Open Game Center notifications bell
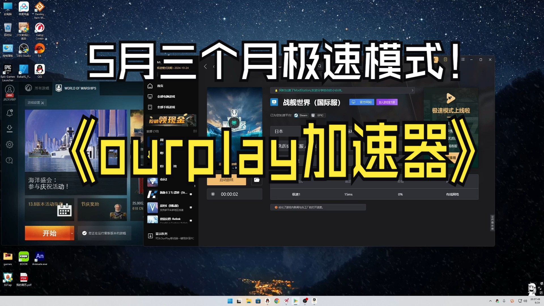Screen dimensions: 544x306 [9, 113]
